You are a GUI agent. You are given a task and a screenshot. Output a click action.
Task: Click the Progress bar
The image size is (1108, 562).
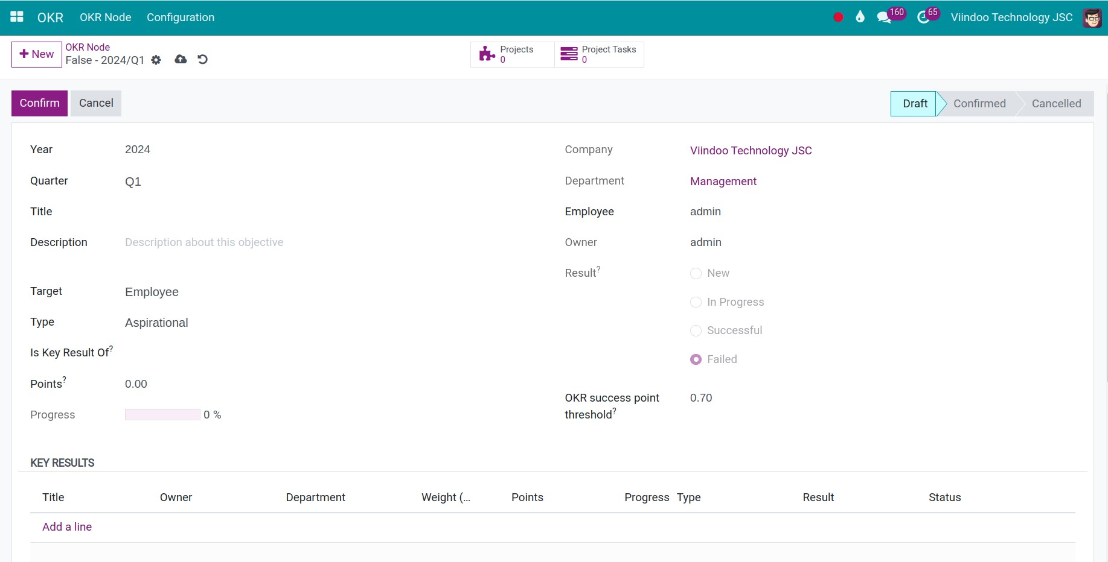tap(162, 415)
